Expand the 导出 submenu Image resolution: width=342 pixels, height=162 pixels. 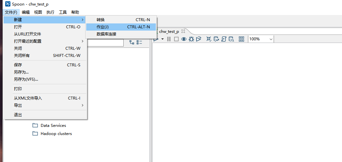[x=45, y=105]
